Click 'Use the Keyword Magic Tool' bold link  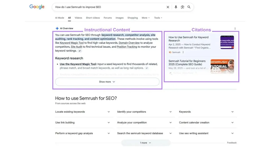(78, 64)
